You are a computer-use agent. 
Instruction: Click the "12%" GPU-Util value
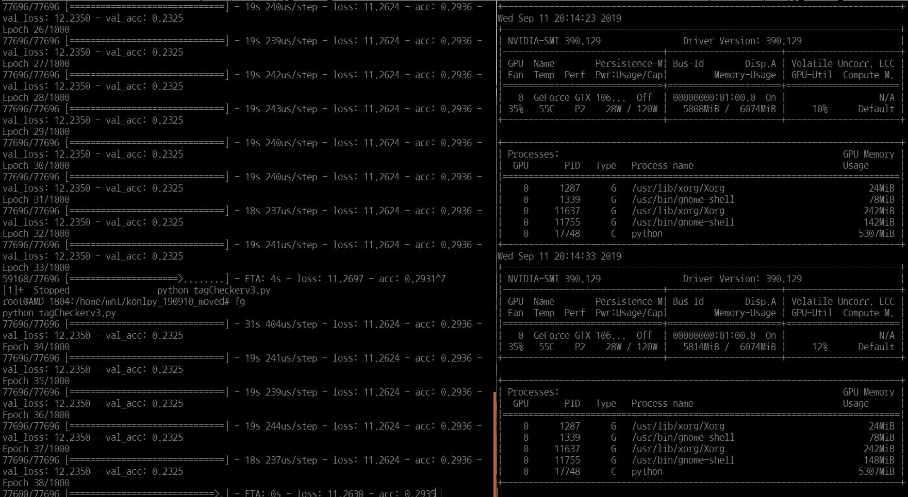coord(820,347)
